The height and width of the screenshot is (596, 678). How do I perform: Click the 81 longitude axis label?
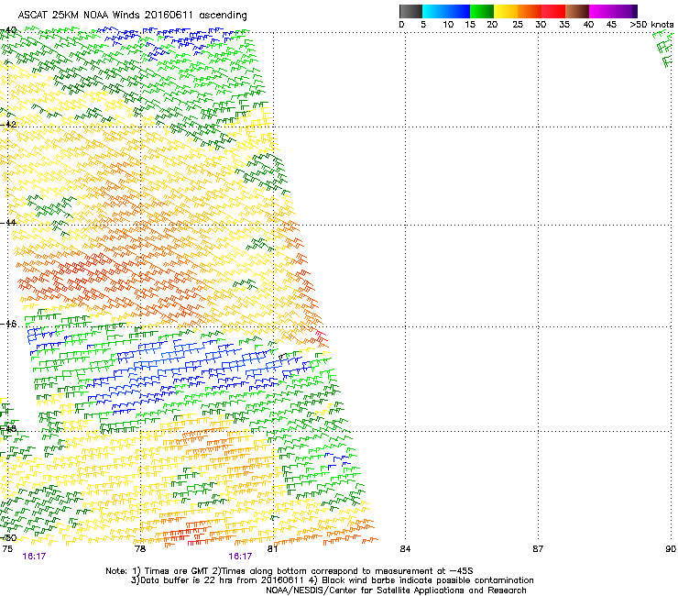point(272,549)
